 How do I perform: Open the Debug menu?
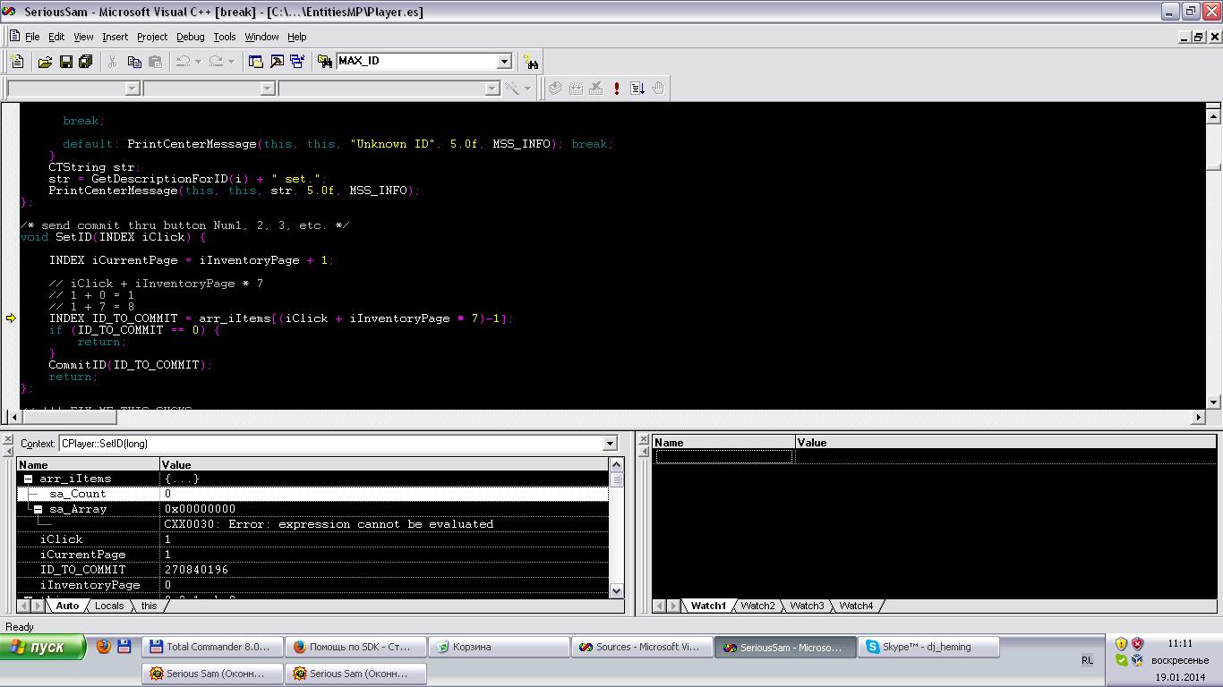[190, 37]
